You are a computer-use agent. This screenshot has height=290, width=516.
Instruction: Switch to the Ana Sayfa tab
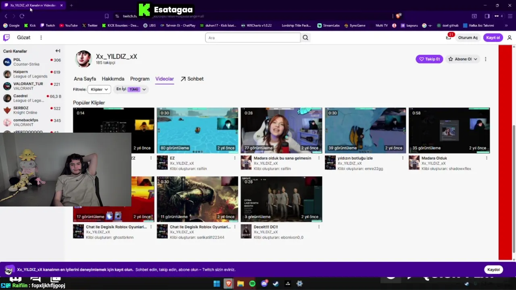pyautogui.click(x=85, y=79)
